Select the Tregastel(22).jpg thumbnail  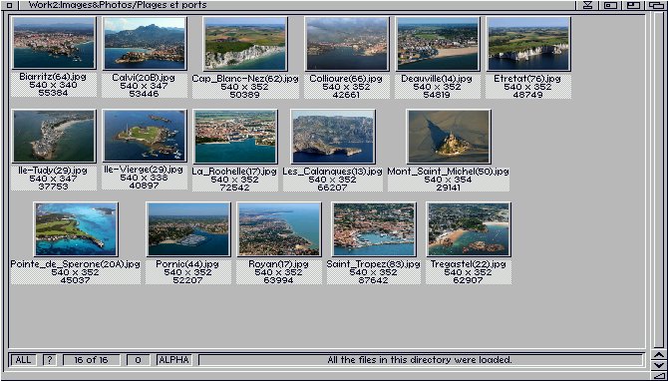click(x=469, y=229)
